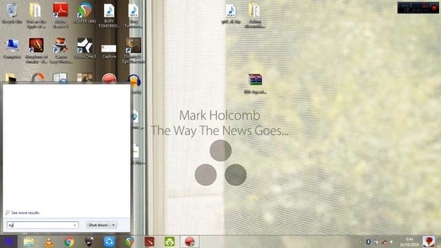
Task: Open the Adobe Reader desktop shortcut
Action: pos(61,15)
